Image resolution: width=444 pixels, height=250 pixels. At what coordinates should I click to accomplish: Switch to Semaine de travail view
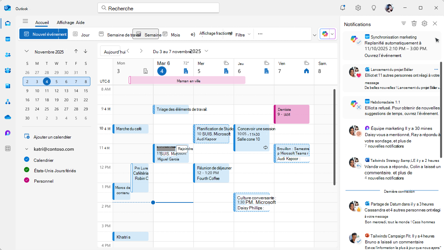(120, 34)
